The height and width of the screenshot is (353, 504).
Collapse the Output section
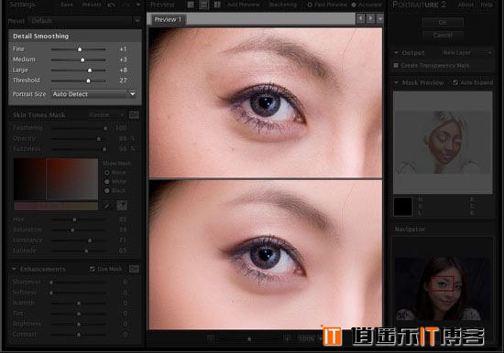point(396,52)
